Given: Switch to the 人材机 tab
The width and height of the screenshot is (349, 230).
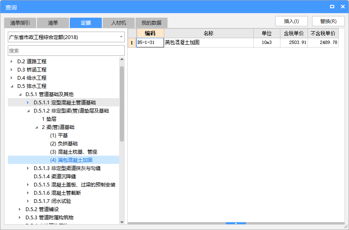Looking at the screenshot, I should 119,23.
